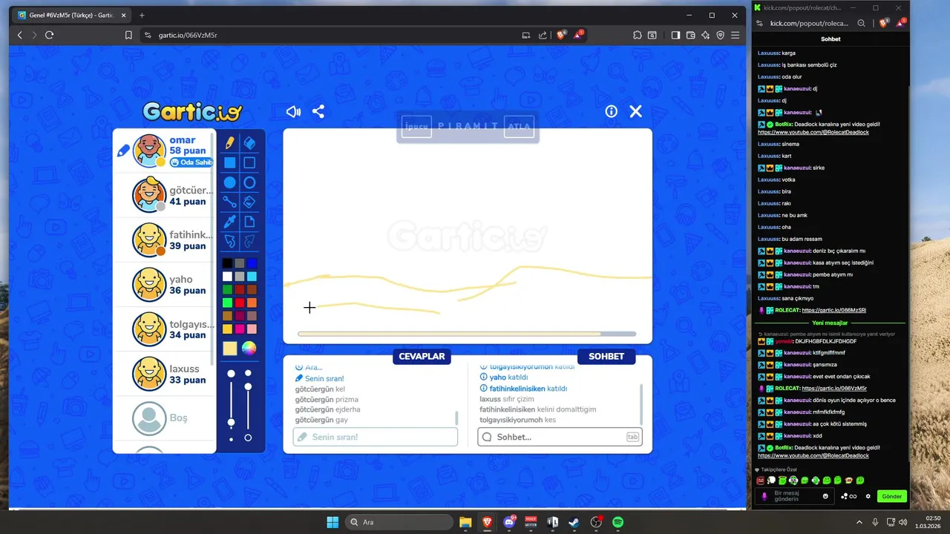
Task: Select the outlined circle tool
Action: 249,182
